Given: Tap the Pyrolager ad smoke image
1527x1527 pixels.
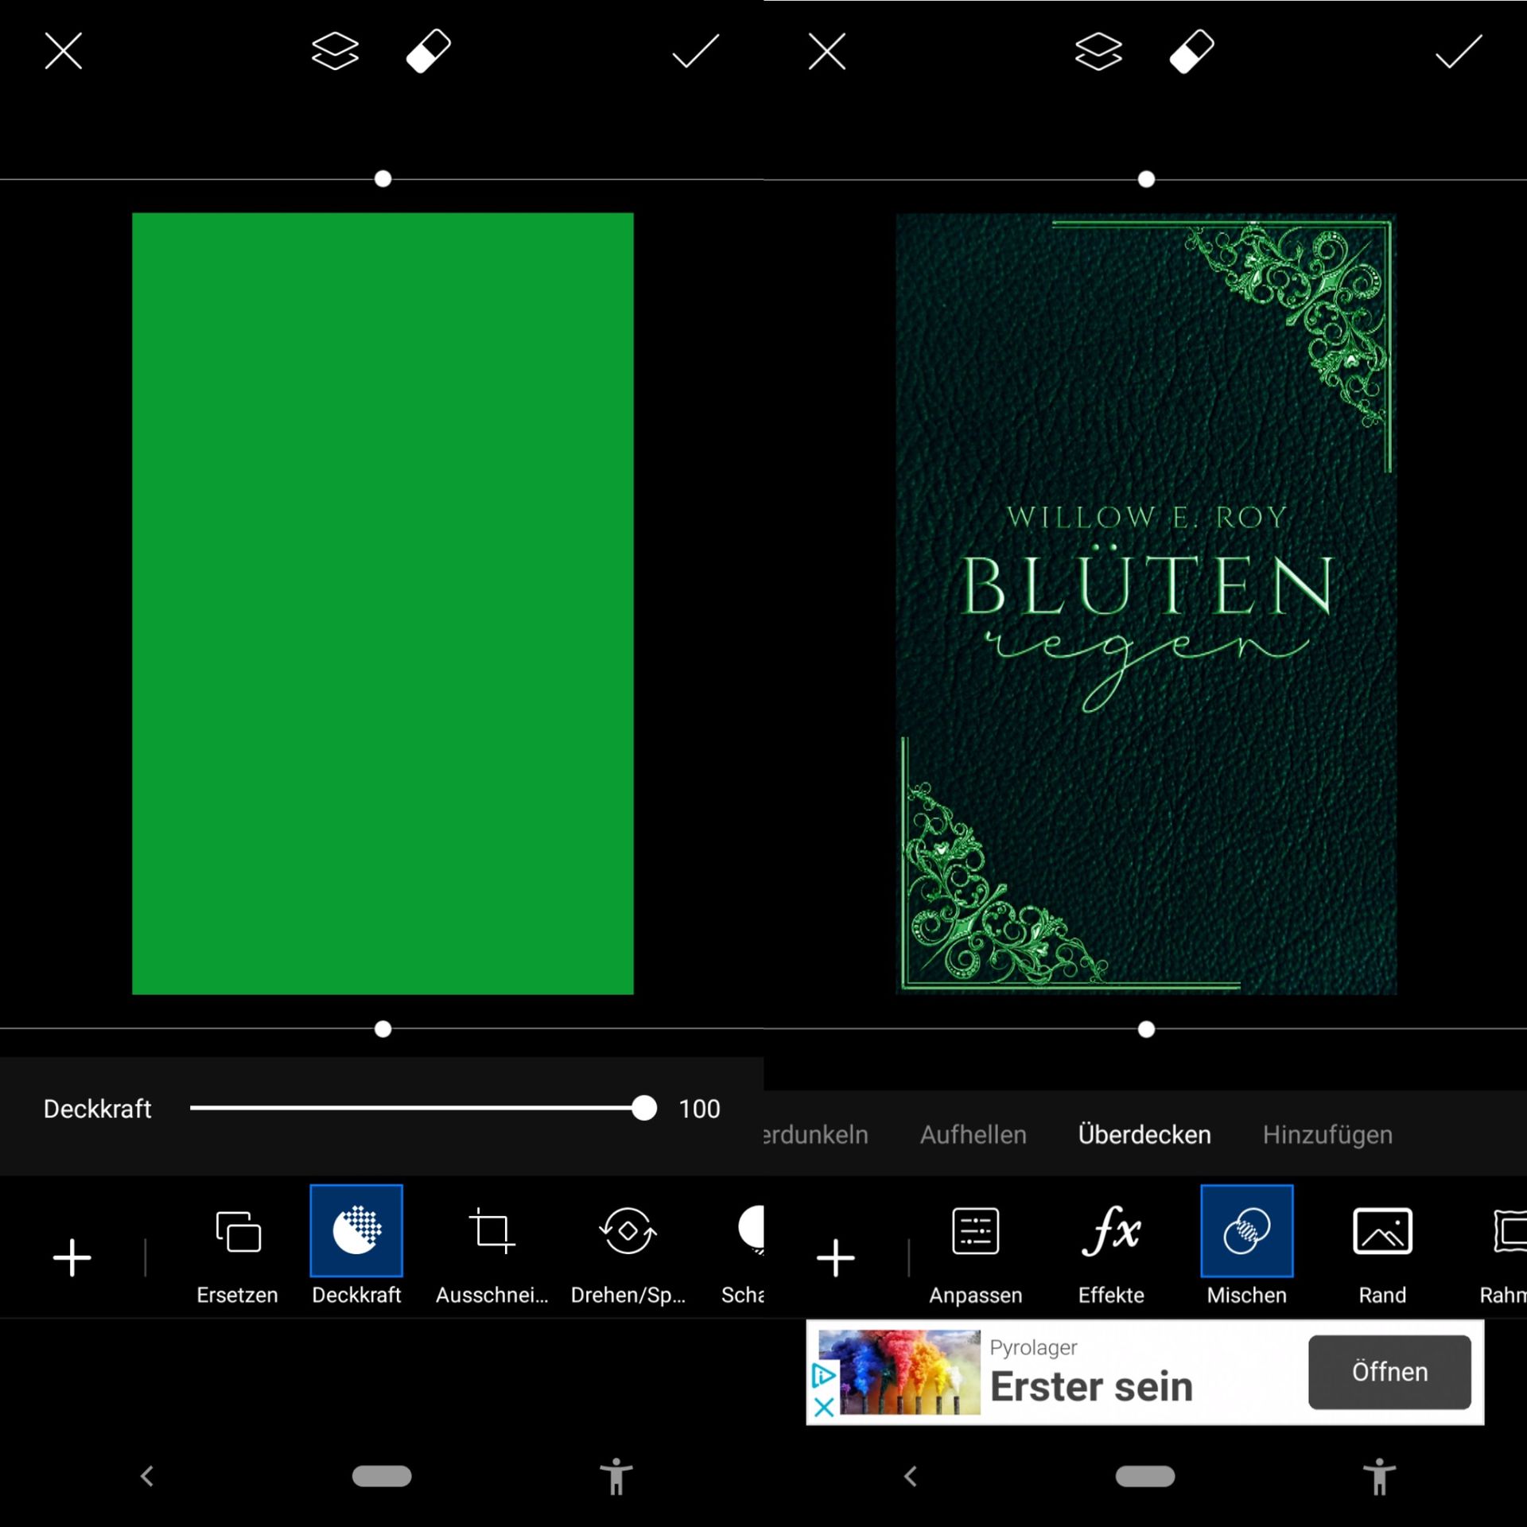Looking at the screenshot, I should click(909, 1372).
